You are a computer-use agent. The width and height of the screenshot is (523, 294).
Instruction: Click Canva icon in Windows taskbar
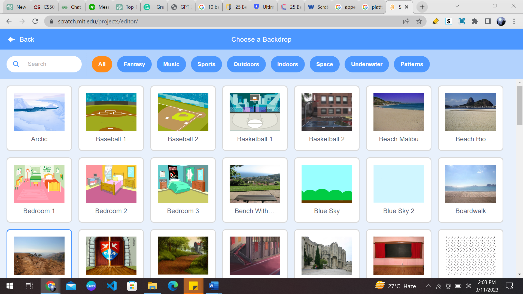tap(91, 286)
